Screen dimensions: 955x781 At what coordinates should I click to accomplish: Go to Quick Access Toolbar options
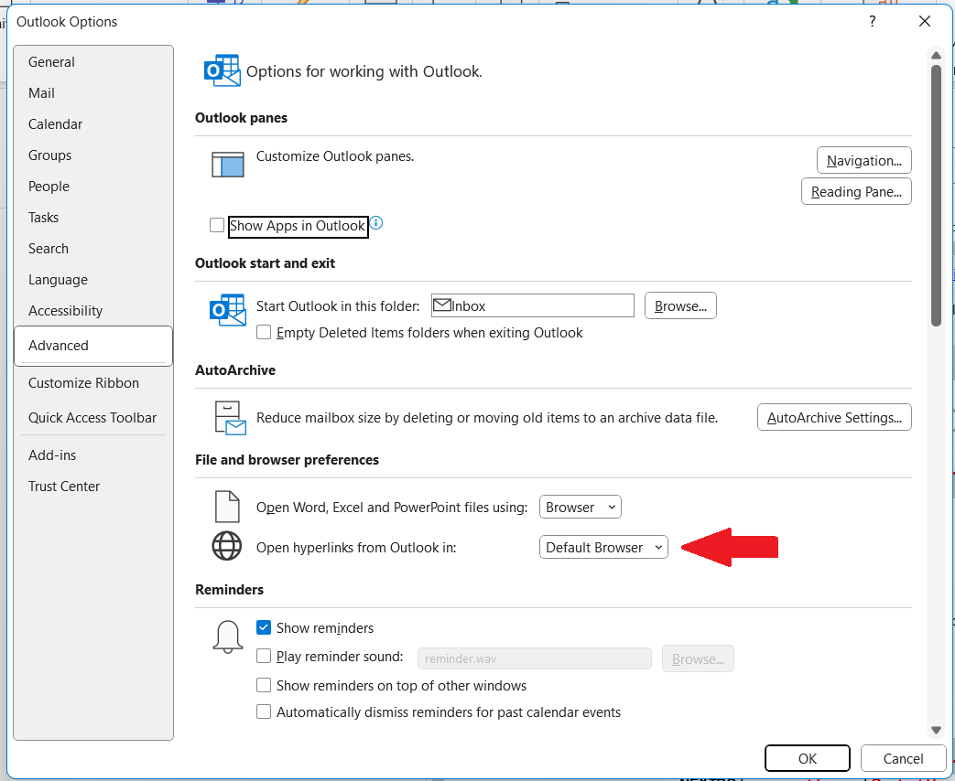coord(93,417)
